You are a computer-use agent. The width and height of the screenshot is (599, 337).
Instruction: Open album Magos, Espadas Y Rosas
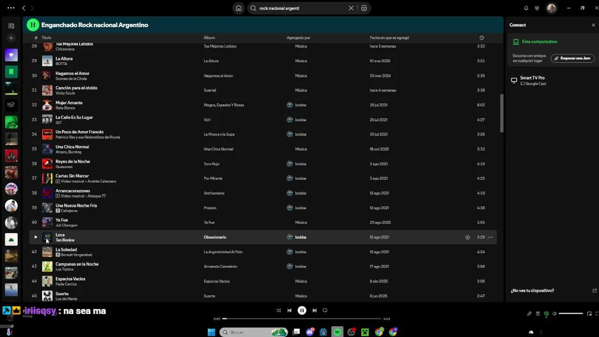(224, 105)
